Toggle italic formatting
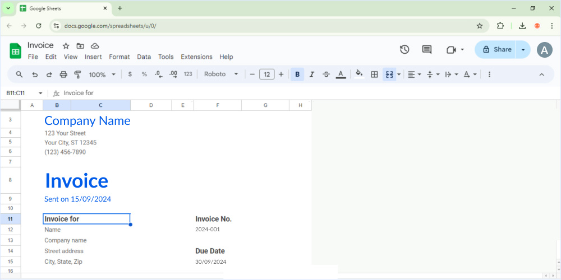The image size is (561, 280). [312, 74]
